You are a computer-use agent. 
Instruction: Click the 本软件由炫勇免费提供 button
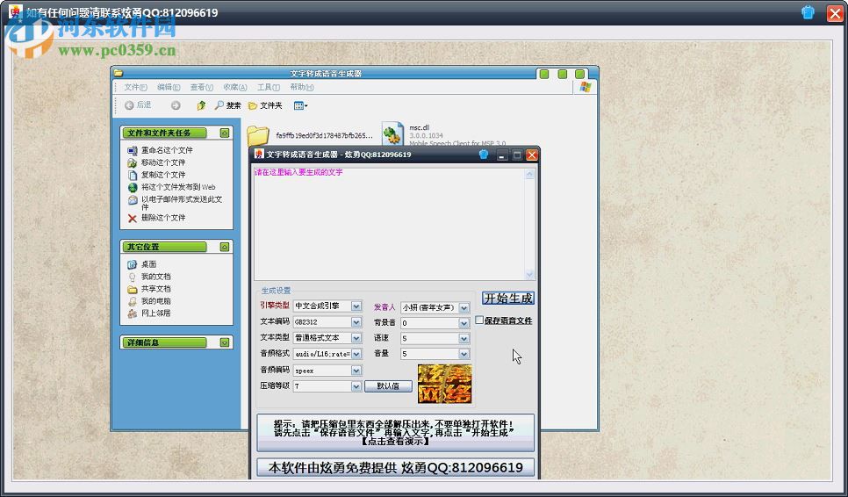(395, 468)
